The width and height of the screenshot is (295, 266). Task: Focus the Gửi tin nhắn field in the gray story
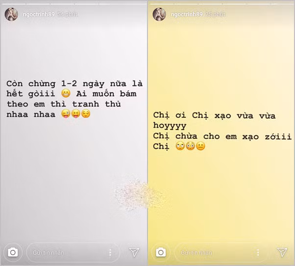pyautogui.click(x=73, y=252)
